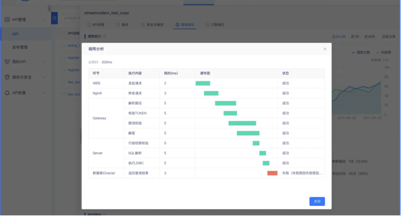
Task: Collapse the API管理 menu chevron
Action: [44, 20]
